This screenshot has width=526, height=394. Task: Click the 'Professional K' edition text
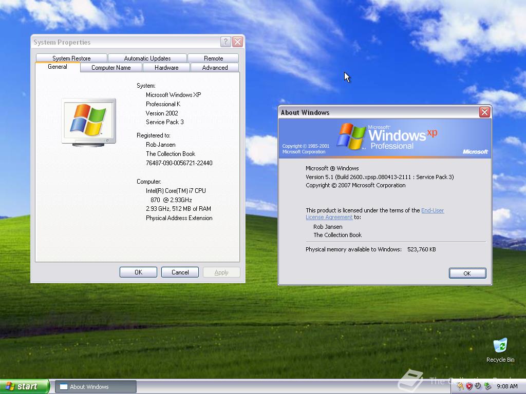click(163, 104)
